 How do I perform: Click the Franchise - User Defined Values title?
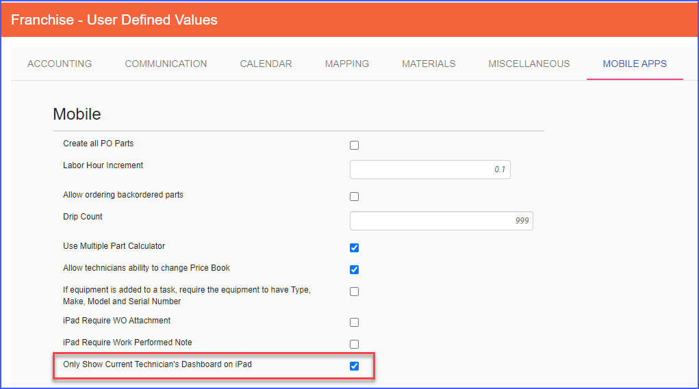coord(114,20)
